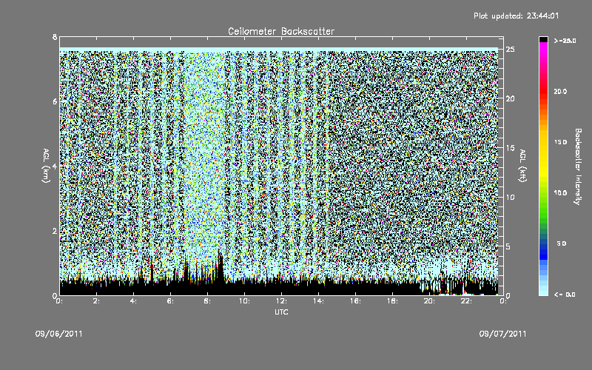Click the "20:" UTC hour tick label
This screenshot has height=370, width=592.
click(x=429, y=301)
